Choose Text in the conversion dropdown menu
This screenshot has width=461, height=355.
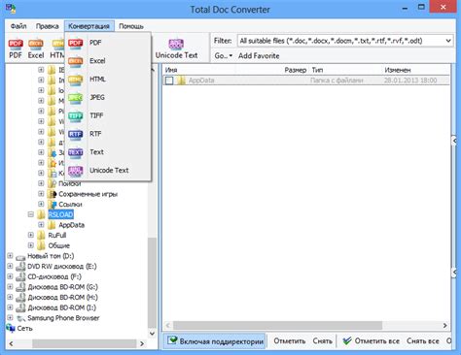(x=108, y=152)
